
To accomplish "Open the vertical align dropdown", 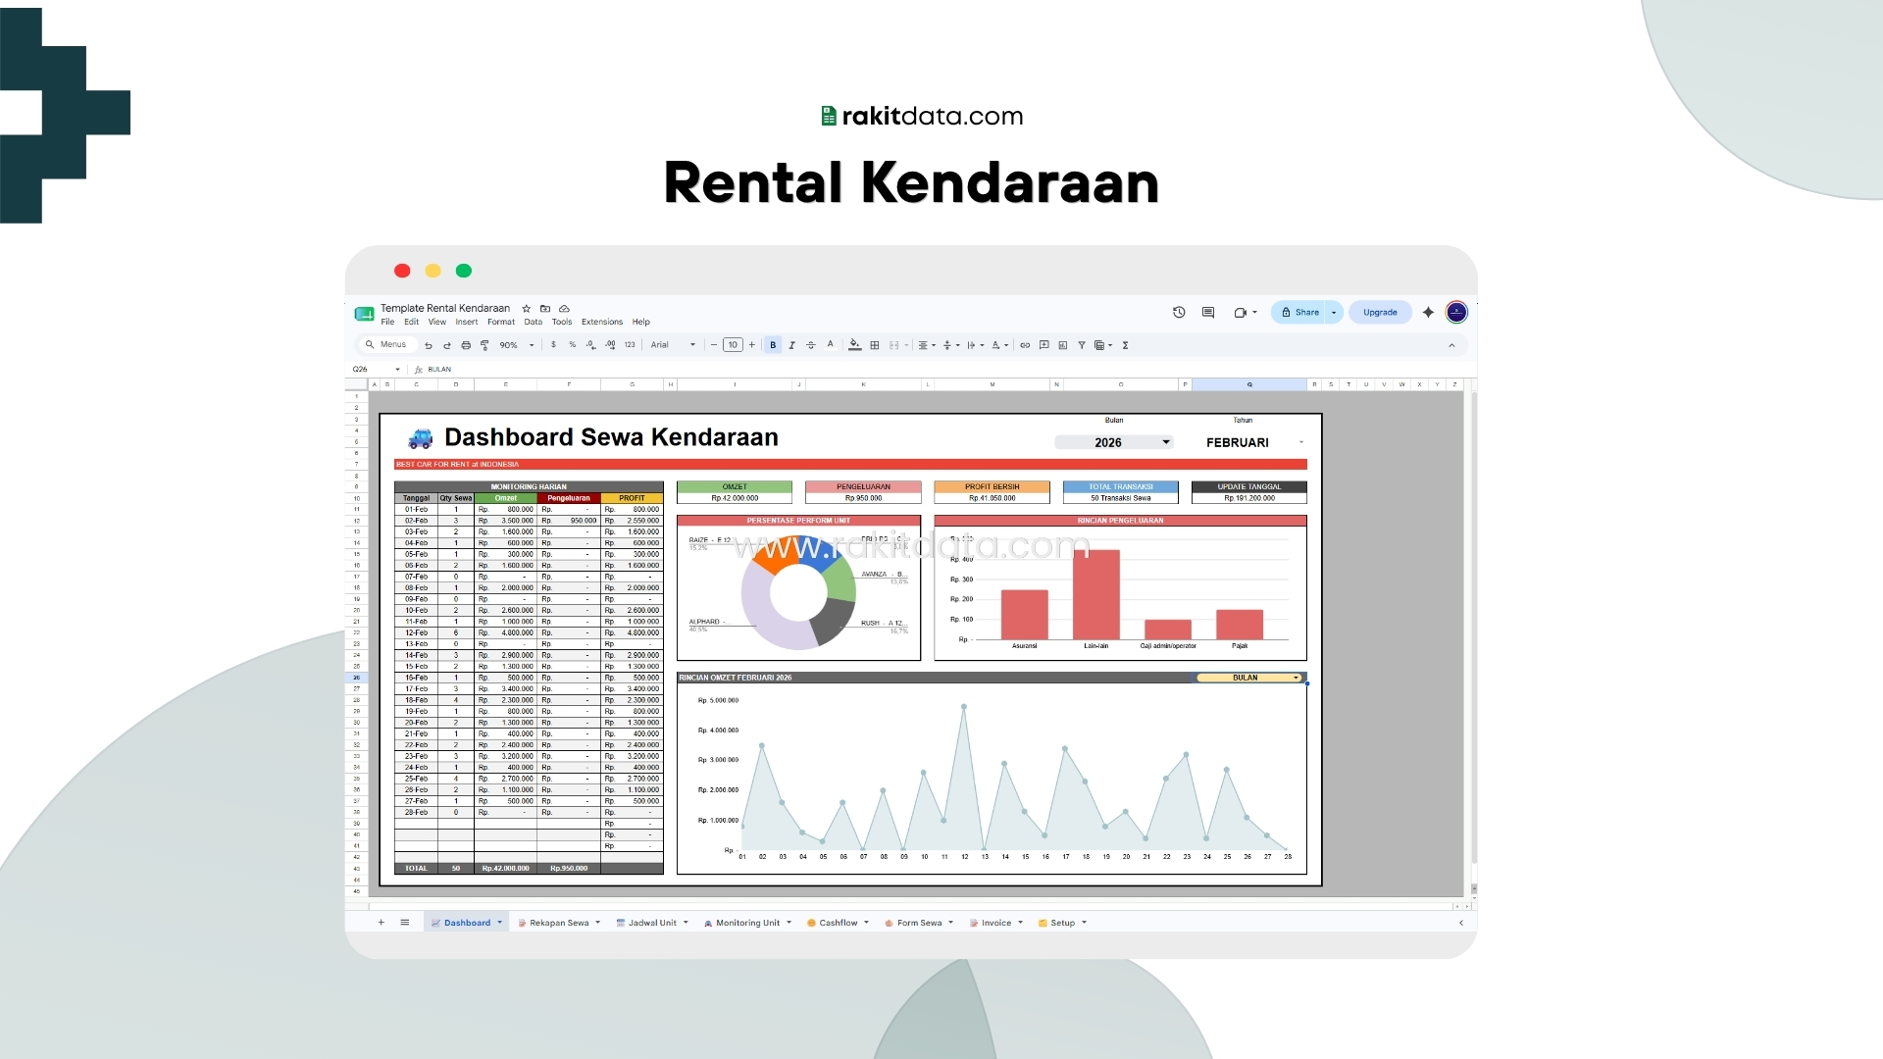I will [951, 345].
